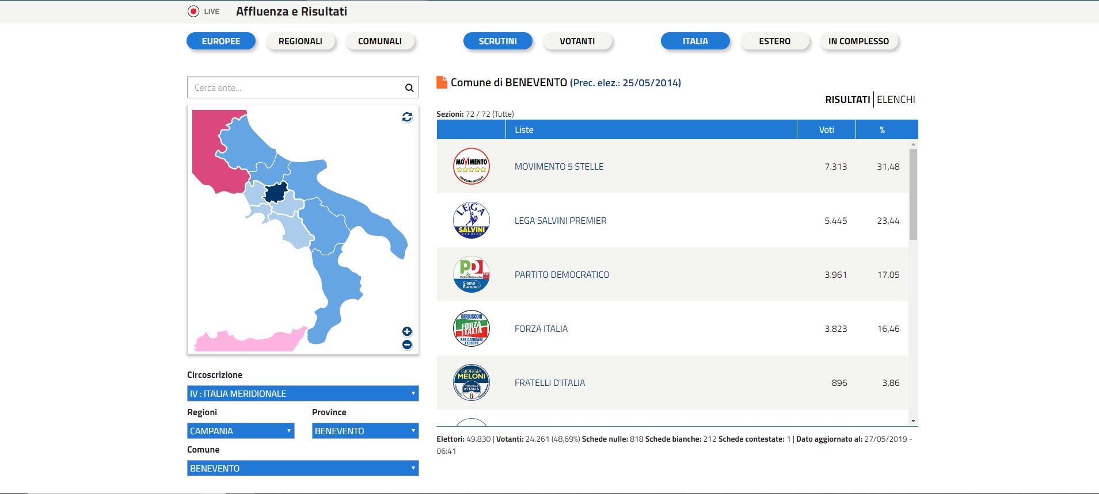Select the COMUNALI election type
Viewport: 1099px width, 494px height.
point(380,41)
